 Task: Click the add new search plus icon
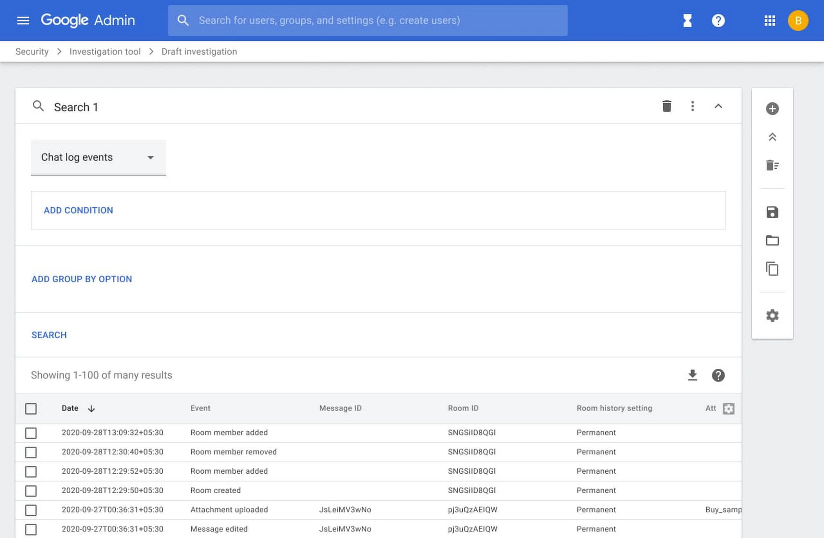(x=772, y=109)
